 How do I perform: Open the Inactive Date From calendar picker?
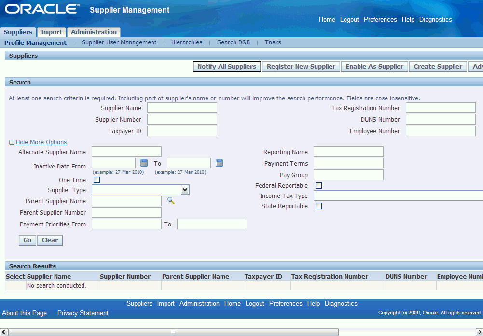[x=144, y=163]
